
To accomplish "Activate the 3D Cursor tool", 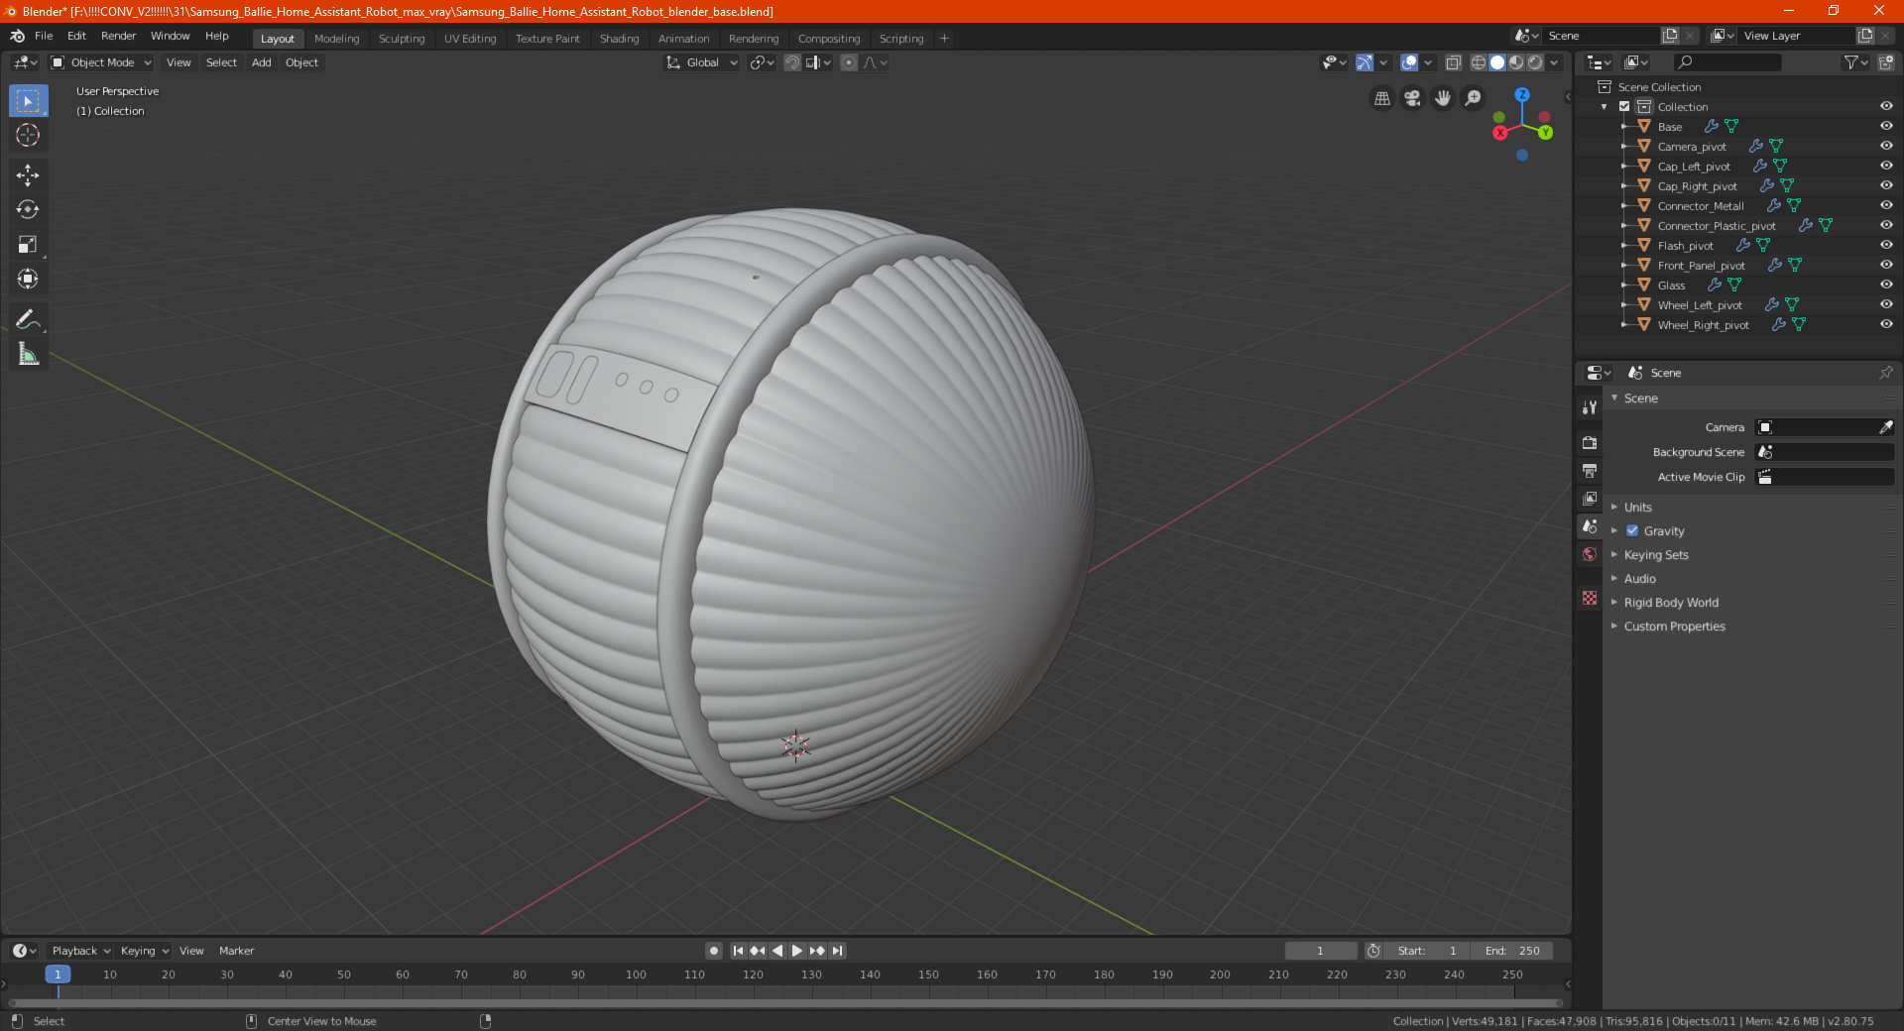I will (x=28, y=135).
